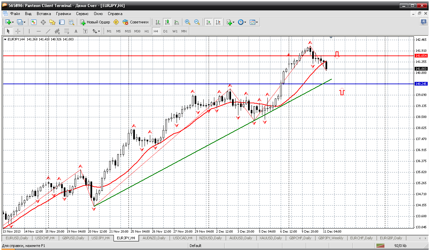430x250 pixels.
Task: Draw a horizontal line tool
Action: click(x=38, y=31)
